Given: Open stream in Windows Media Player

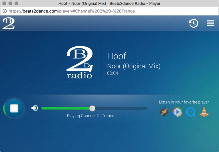Looking at the screenshot, I should (177, 112).
